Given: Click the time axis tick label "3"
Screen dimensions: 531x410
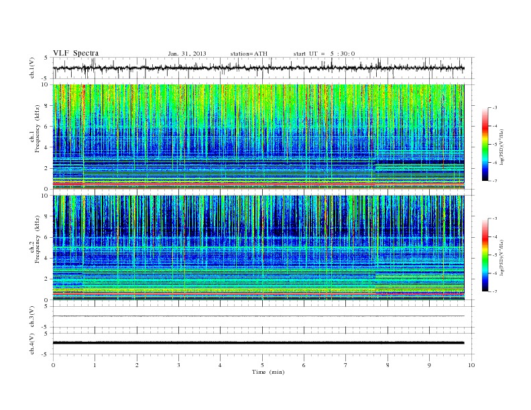Looking at the screenshot, I should click(178, 365).
